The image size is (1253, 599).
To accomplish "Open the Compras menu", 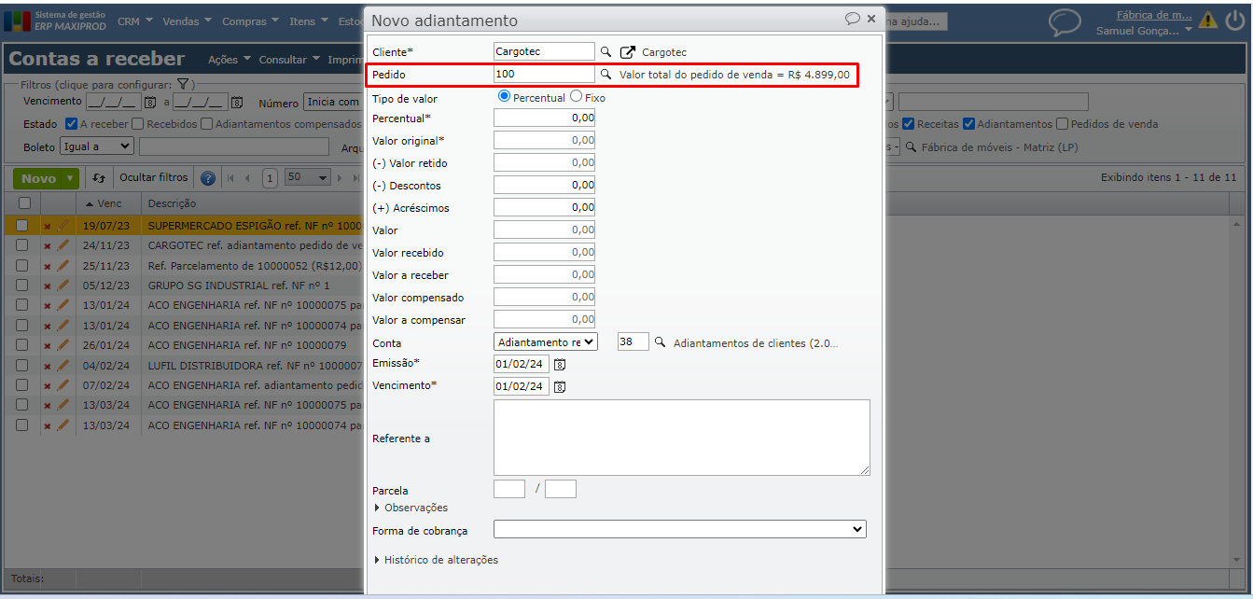I will point(250,21).
